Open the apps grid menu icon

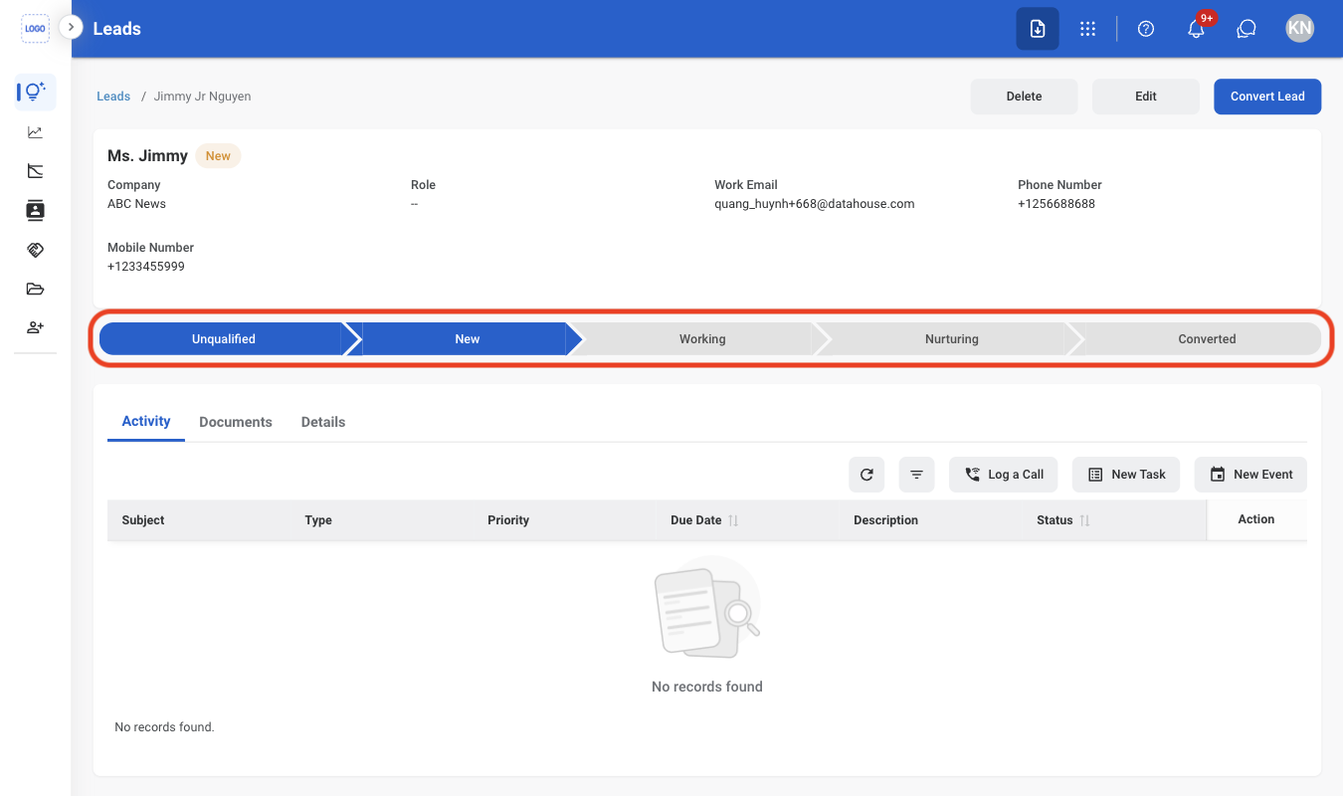pos(1087,29)
